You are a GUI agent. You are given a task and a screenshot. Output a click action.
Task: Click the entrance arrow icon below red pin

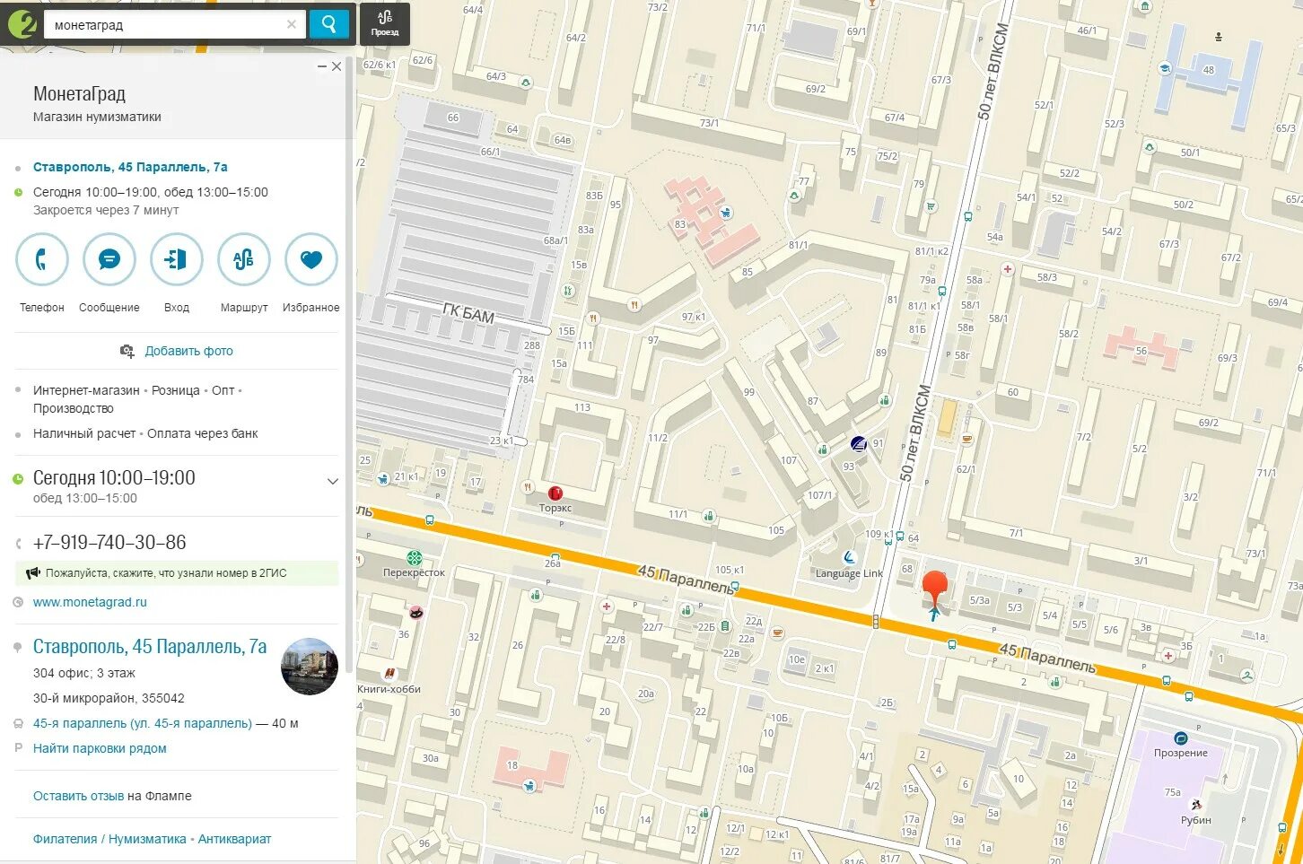pos(935,615)
